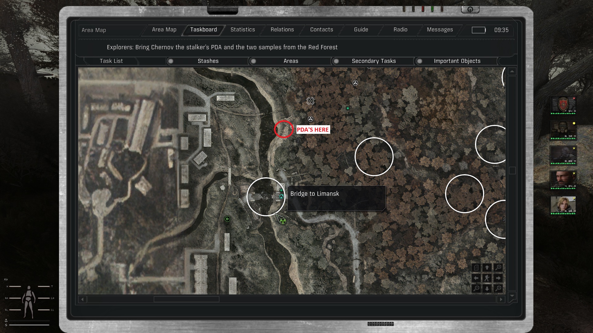This screenshot has width=593, height=333.
Task: Open the Task List button
Action: coord(111,61)
